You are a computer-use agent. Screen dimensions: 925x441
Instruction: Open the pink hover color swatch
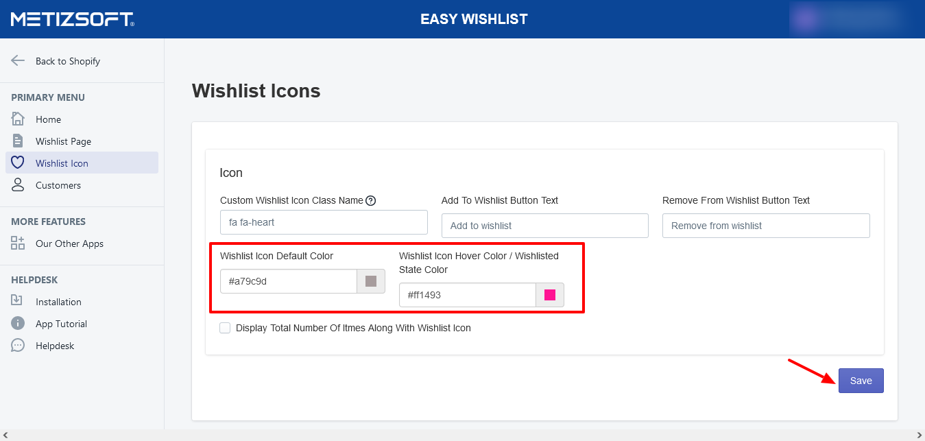tap(550, 295)
